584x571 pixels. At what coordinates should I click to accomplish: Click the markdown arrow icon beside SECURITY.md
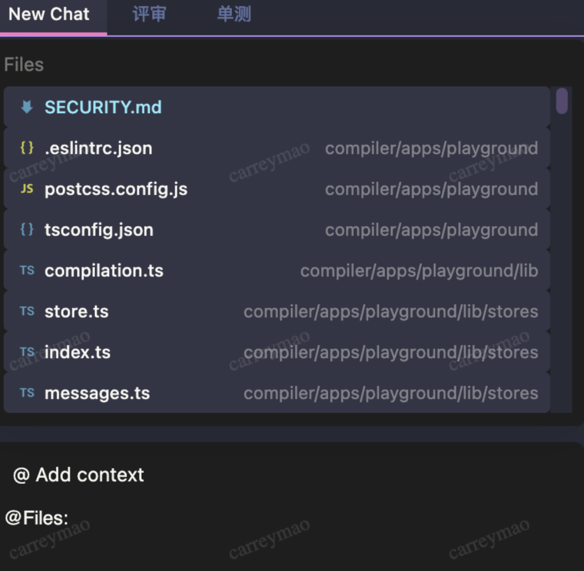[27, 107]
